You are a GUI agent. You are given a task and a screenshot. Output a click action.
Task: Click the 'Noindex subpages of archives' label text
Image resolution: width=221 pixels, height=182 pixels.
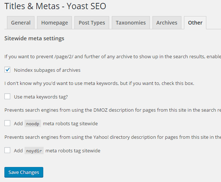click(x=47, y=70)
